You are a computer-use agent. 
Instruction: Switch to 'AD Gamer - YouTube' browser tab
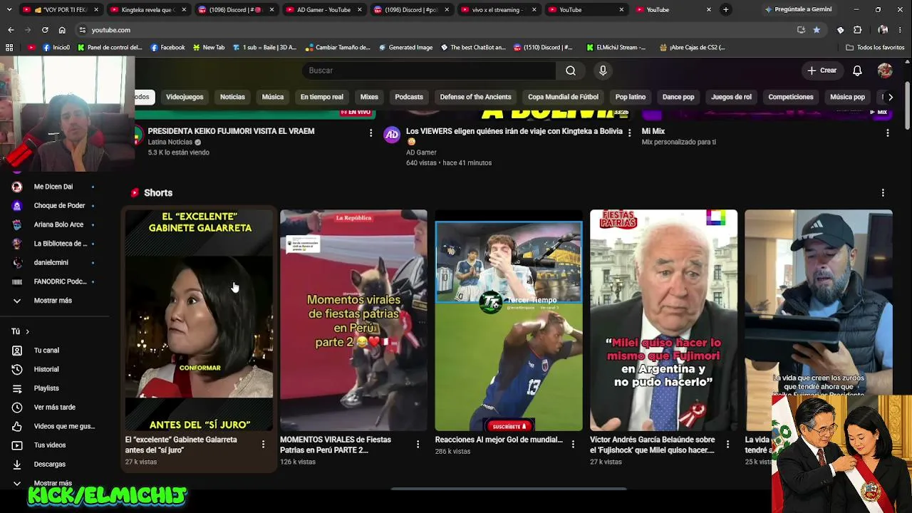click(323, 10)
